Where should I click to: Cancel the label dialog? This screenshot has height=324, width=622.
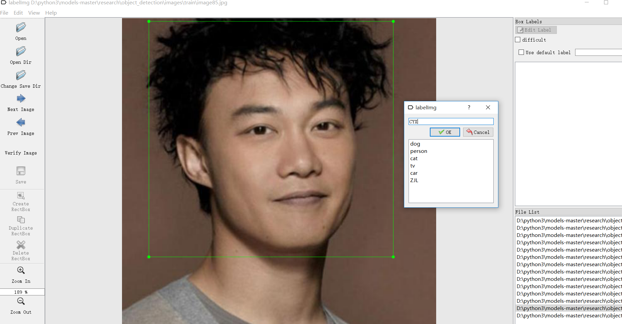click(x=478, y=132)
